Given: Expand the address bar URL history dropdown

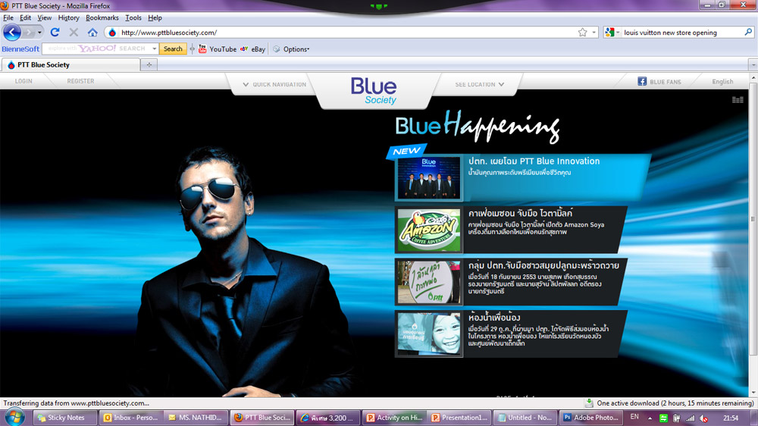Looking at the screenshot, I should click(594, 33).
